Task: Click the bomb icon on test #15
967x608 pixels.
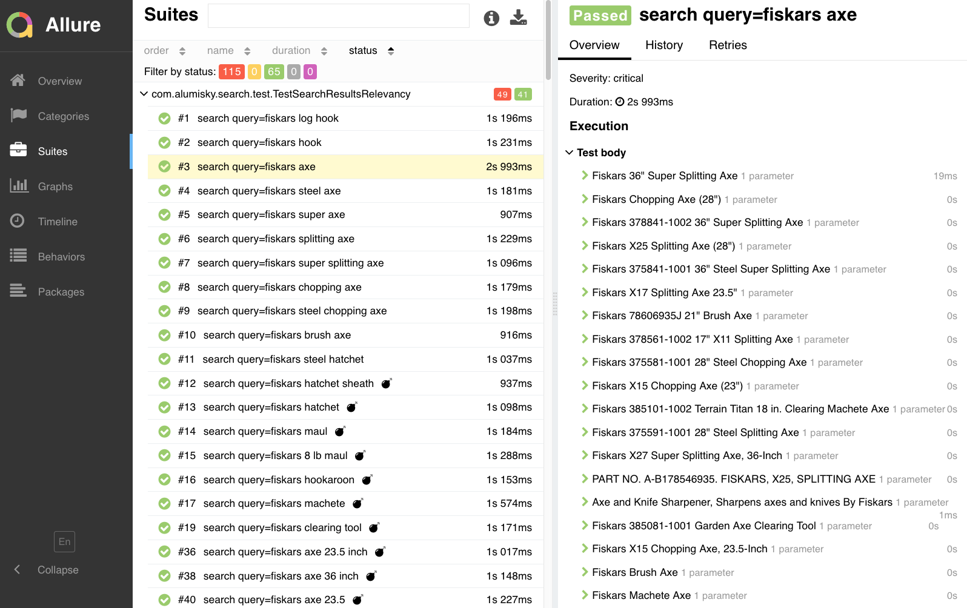Action: (360, 455)
